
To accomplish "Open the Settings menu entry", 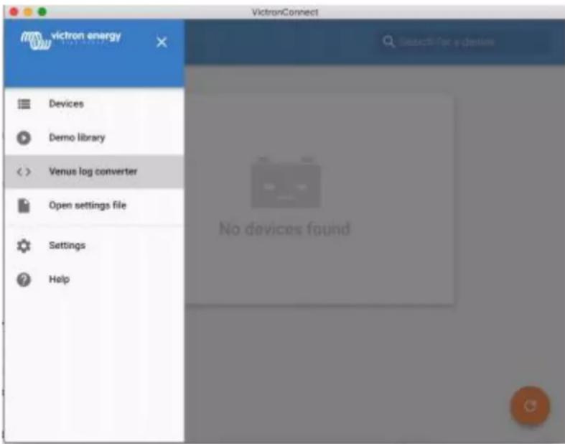I will (x=95, y=246).
